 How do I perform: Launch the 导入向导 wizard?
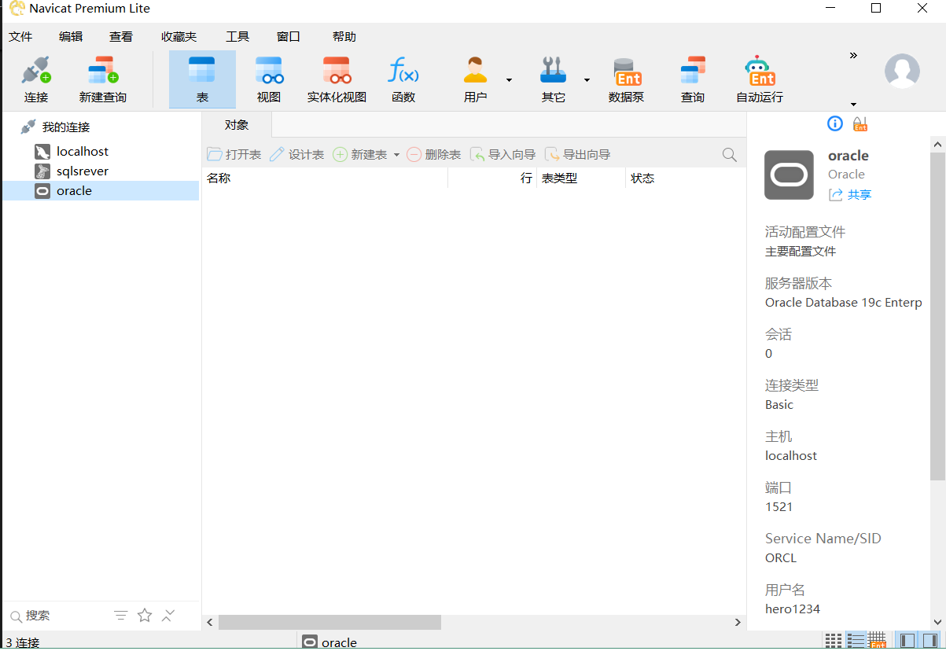click(503, 155)
